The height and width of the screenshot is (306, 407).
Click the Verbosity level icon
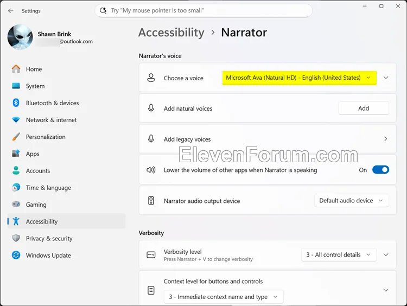tap(151, 255)
